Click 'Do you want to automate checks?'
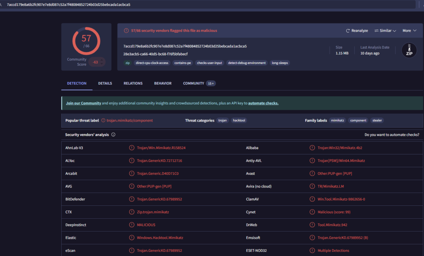This screenshot has width=424, height=256. (392, 134)
